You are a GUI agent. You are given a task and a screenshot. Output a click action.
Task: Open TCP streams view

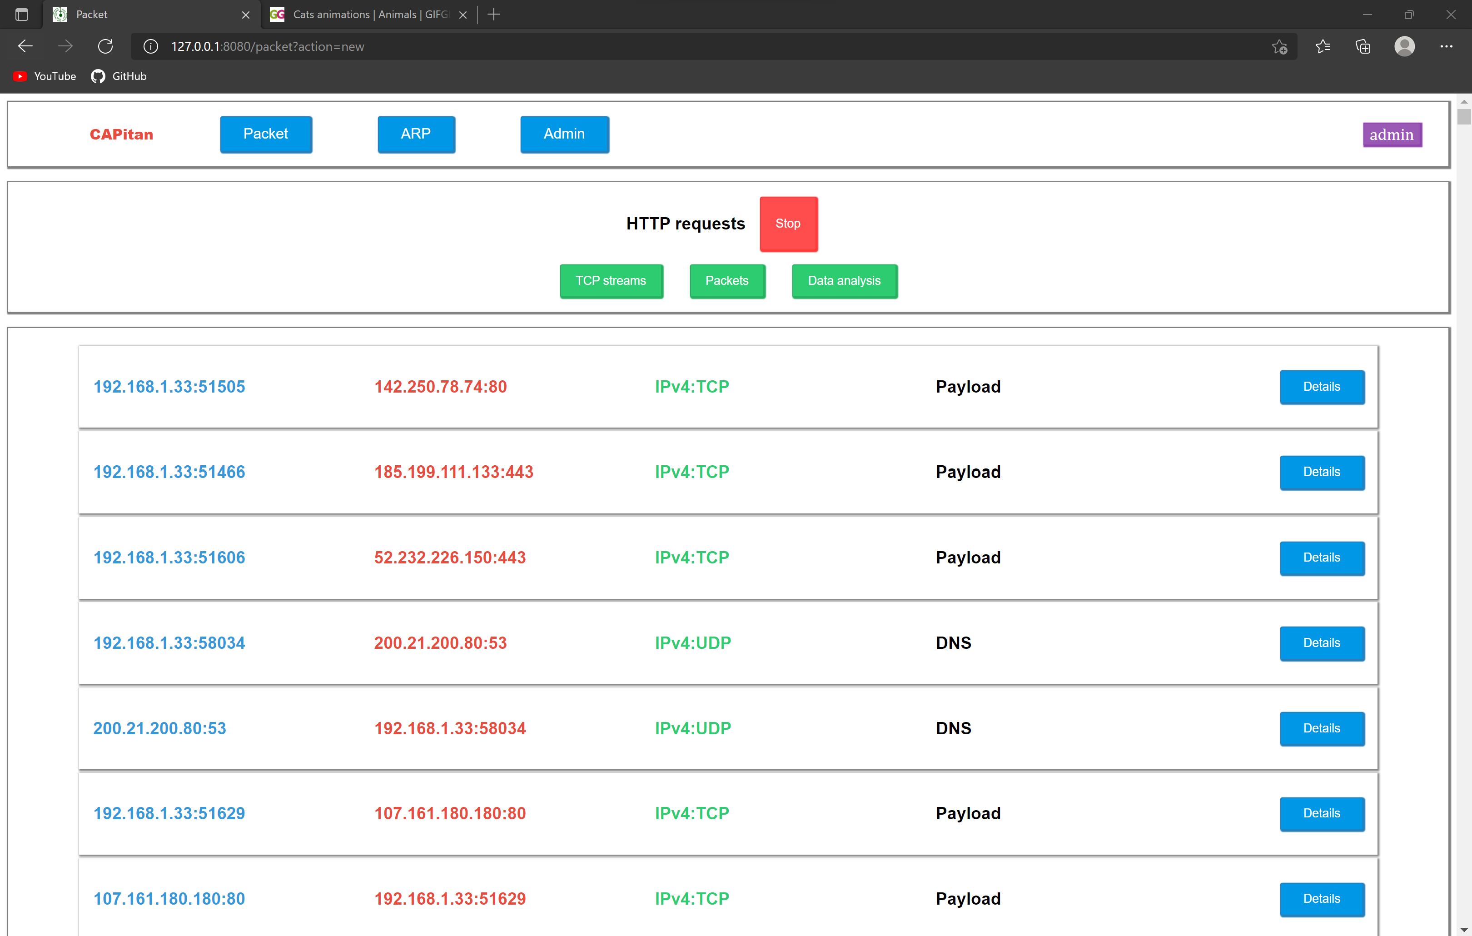pos(611,281)
